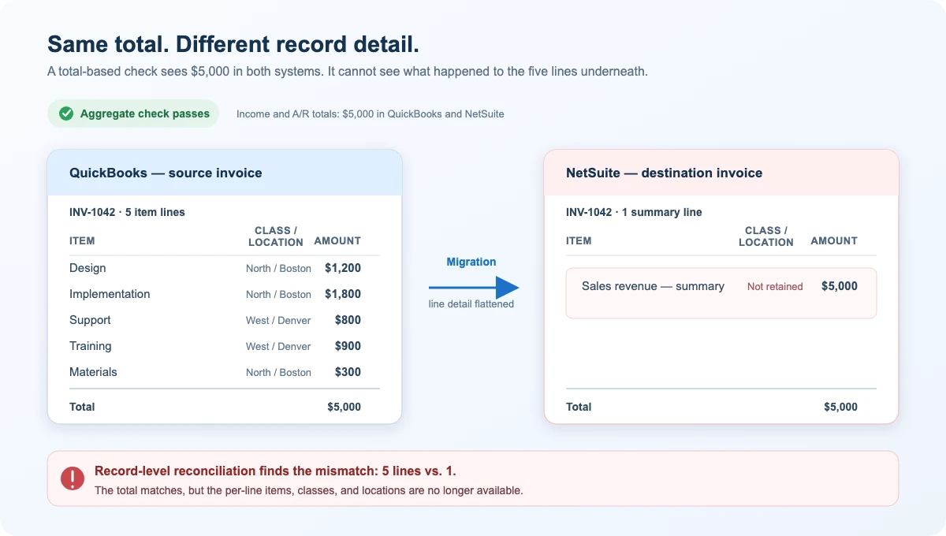Click the Support item row label

pos(90,320)
